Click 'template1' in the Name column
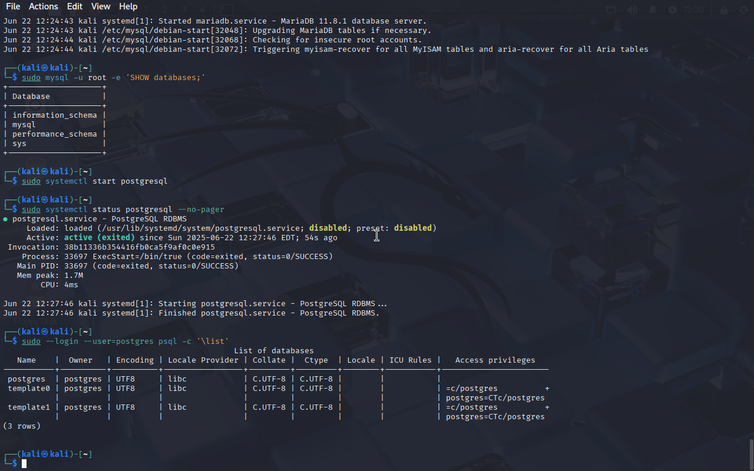 (29, 407)
